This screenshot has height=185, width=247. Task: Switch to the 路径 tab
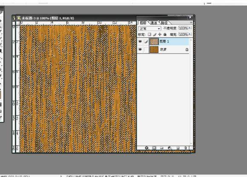(164, 23)
